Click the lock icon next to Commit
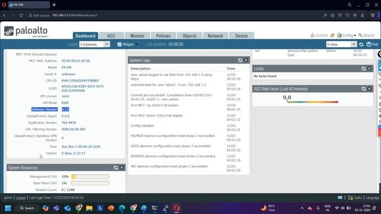 coord(332,36)
